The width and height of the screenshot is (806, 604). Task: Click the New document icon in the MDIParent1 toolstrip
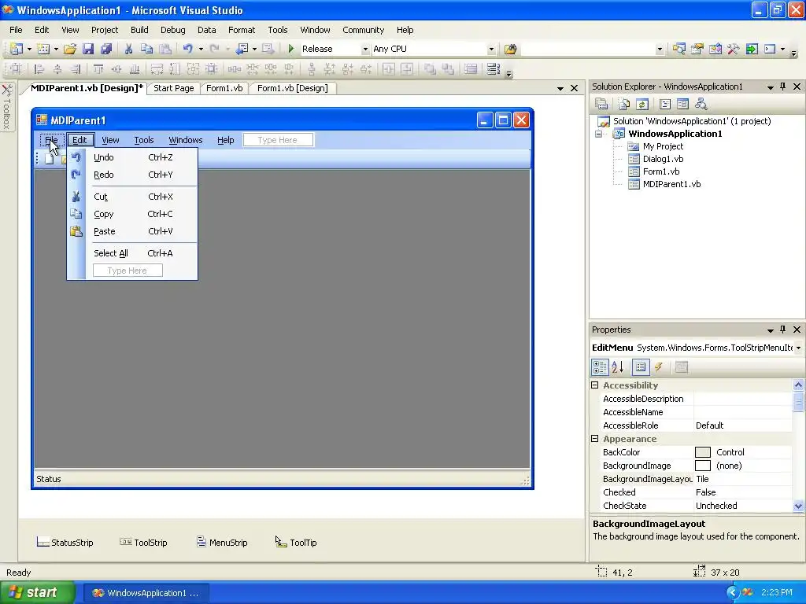point(49,159)
